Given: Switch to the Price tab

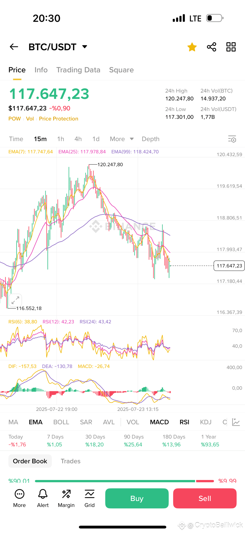Looking at the screenshot, I should [17, 70].
